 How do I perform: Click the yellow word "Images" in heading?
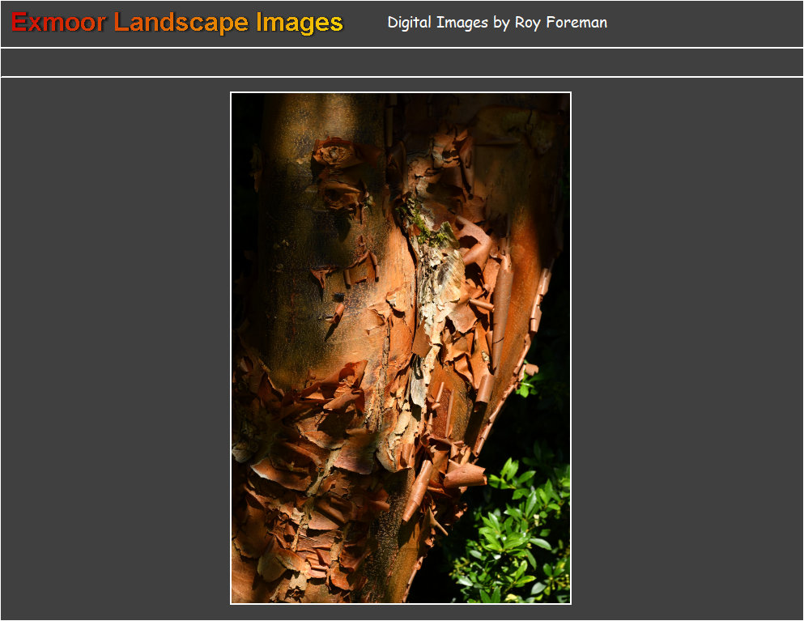click(300, 23)
